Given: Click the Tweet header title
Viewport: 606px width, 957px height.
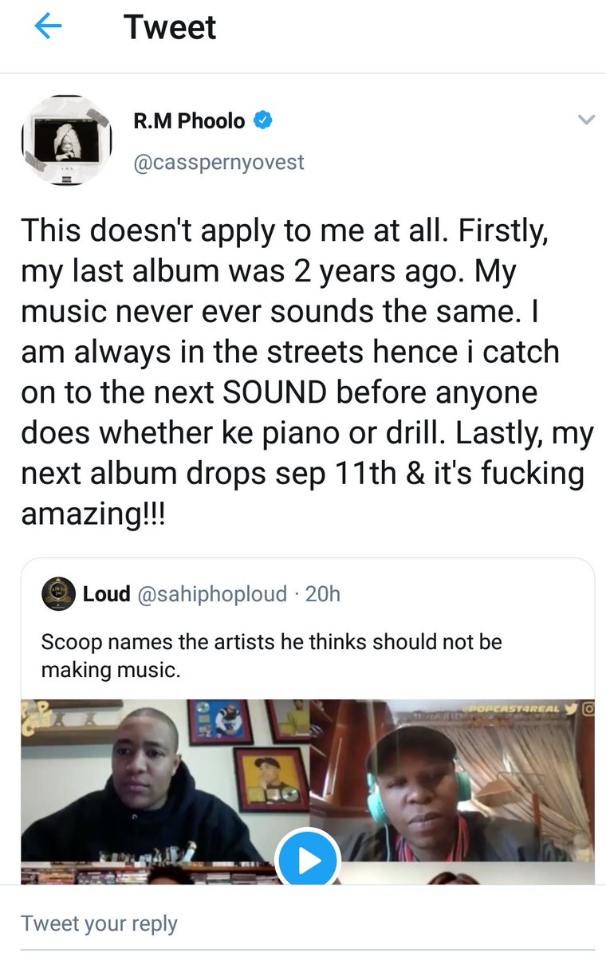Looking at the screenshot, I should coord(170,27).
